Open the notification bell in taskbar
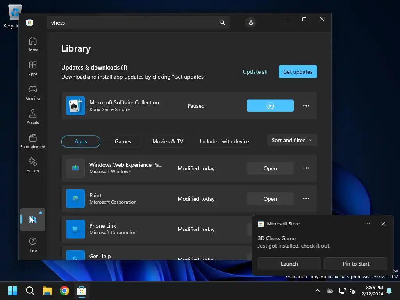Screen dimensions: 400x300 [x=389, y=291]
